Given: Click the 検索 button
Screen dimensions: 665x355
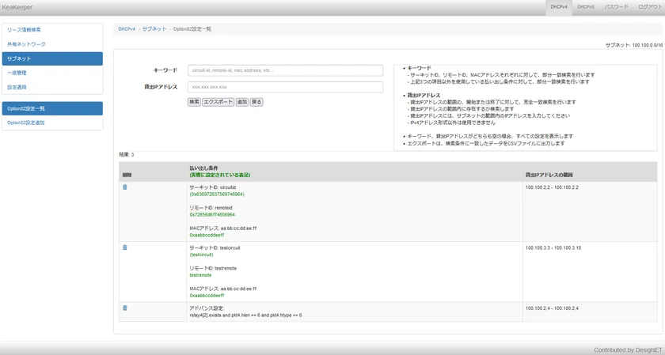Looking at the screenshot, I should click(x=194, y=102).
